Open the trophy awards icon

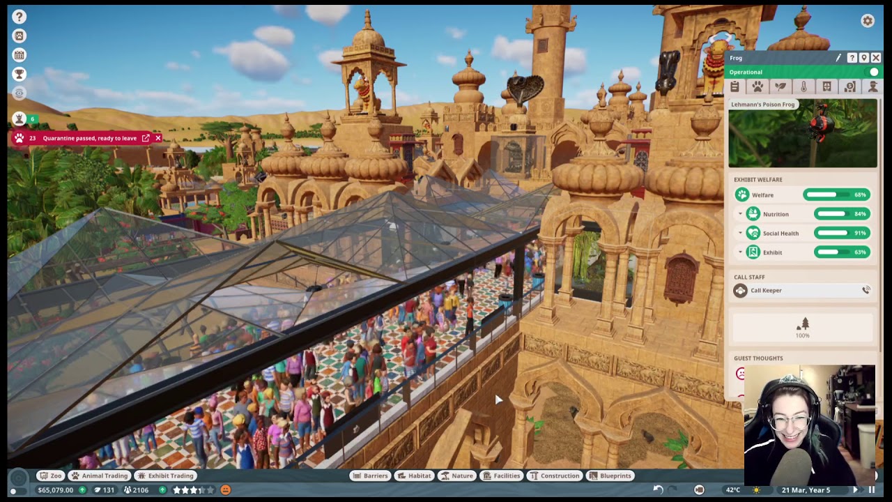point(19,74)
